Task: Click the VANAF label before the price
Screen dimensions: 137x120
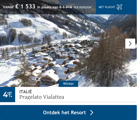Action: pos(9,7)
